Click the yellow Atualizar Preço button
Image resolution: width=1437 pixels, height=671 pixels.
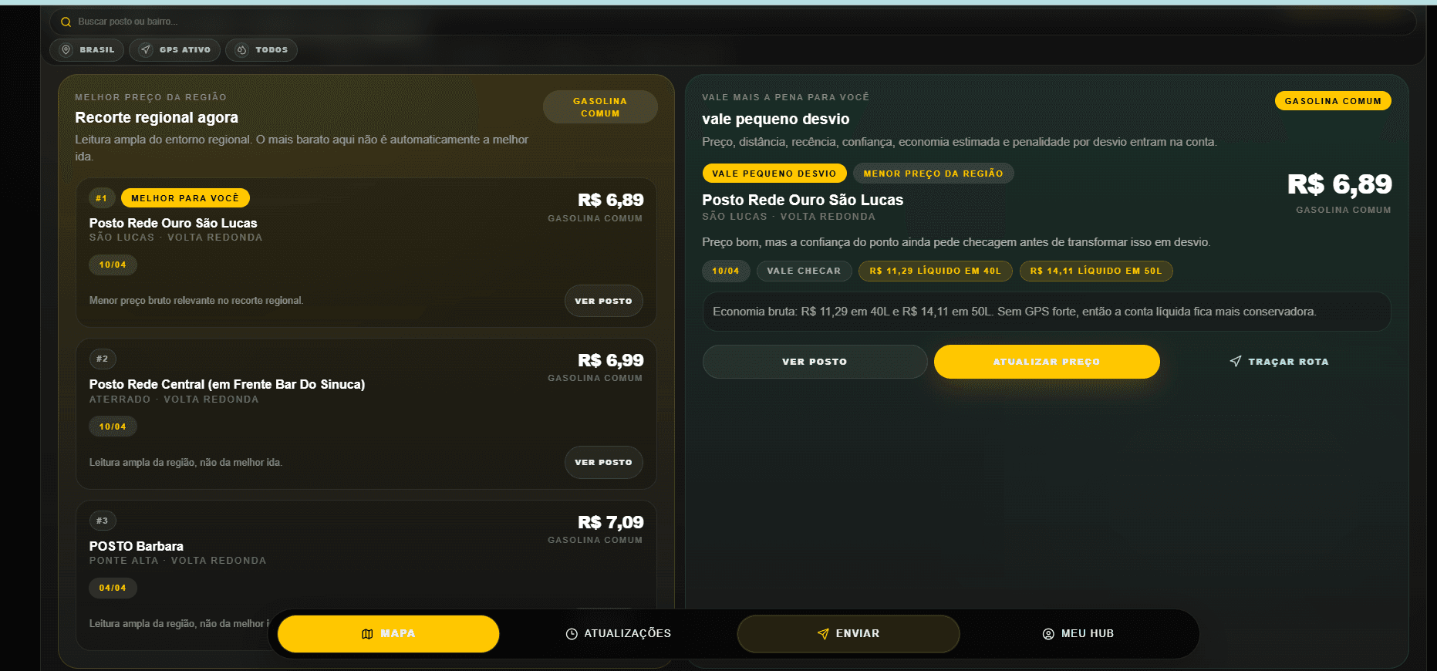tap(1047, 362)
